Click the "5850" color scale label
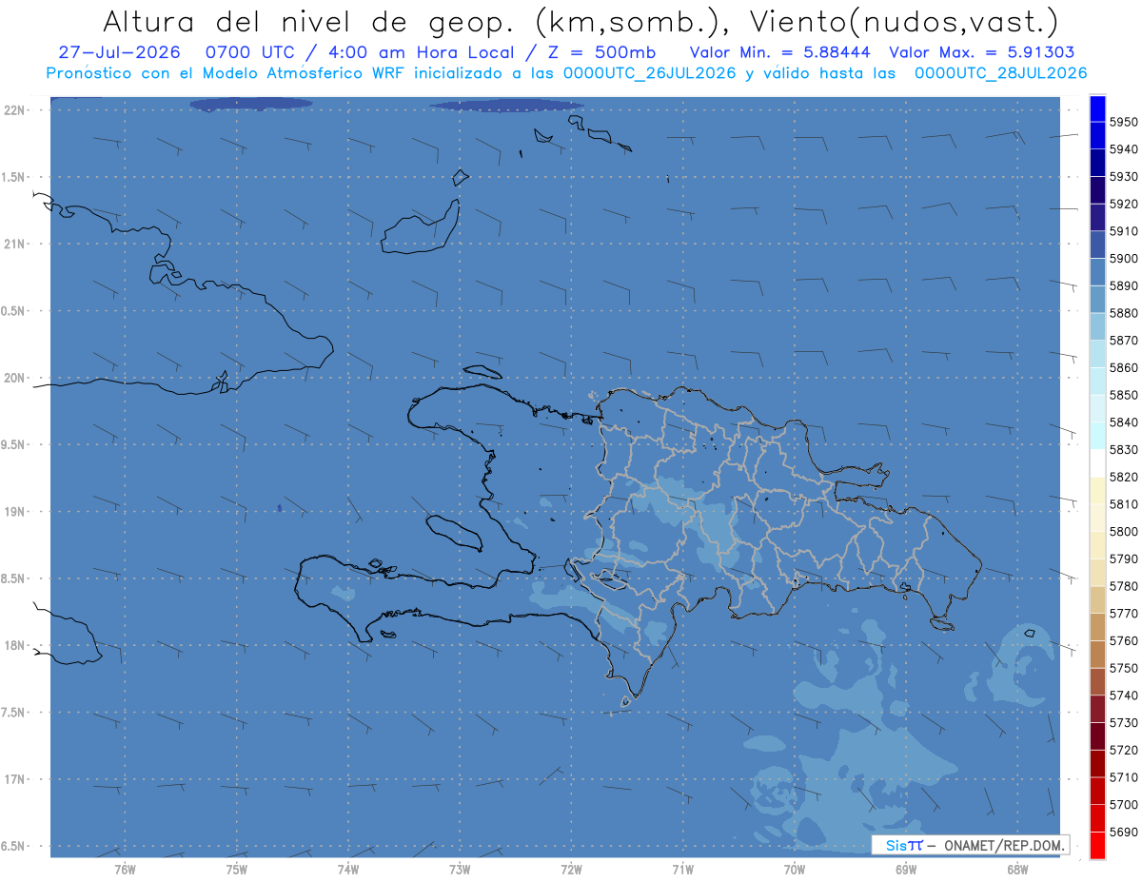 1124,395
